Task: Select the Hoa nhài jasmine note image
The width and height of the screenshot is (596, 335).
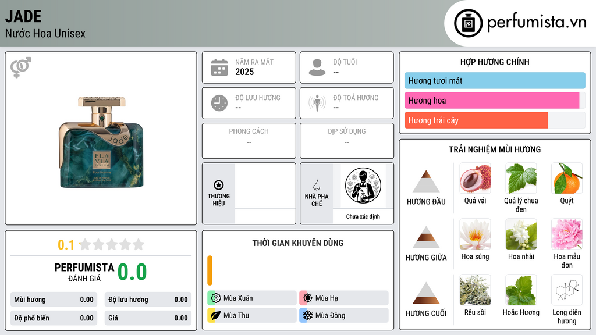Action: [521, 234]
